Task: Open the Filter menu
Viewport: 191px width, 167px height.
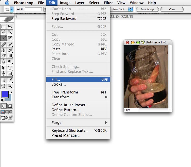Action: pyautogui.click(x=108, y=3)
